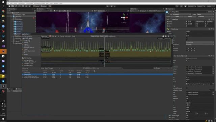Open Shaded draw mode dropdown in Scene view
This screenshot has height=122, width=216.
click(x=43, y=11)
